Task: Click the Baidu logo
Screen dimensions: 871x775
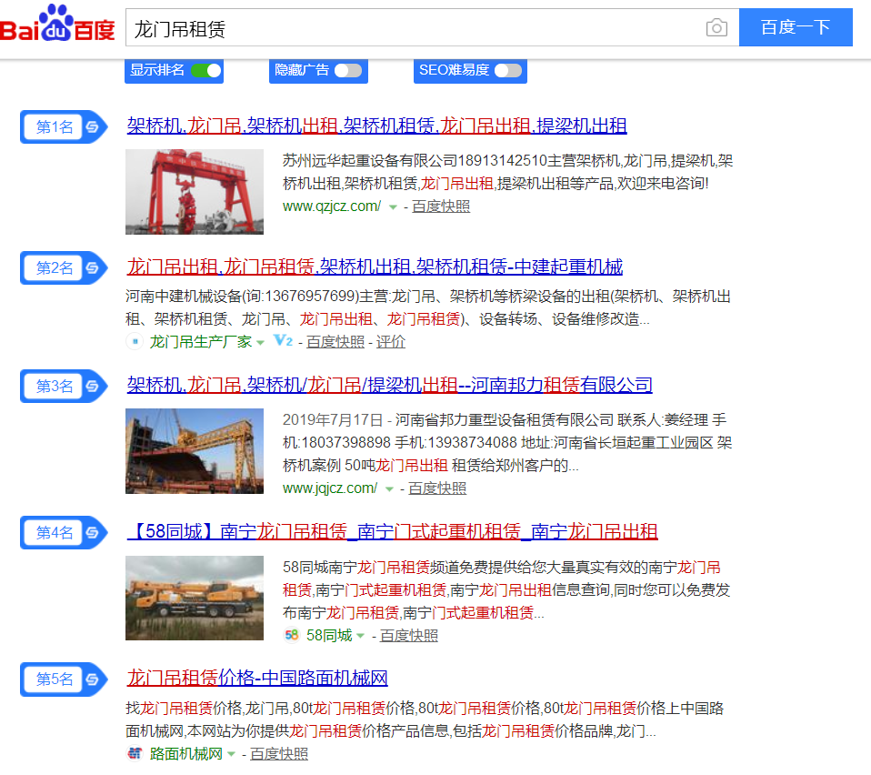Action: [57, 24]
